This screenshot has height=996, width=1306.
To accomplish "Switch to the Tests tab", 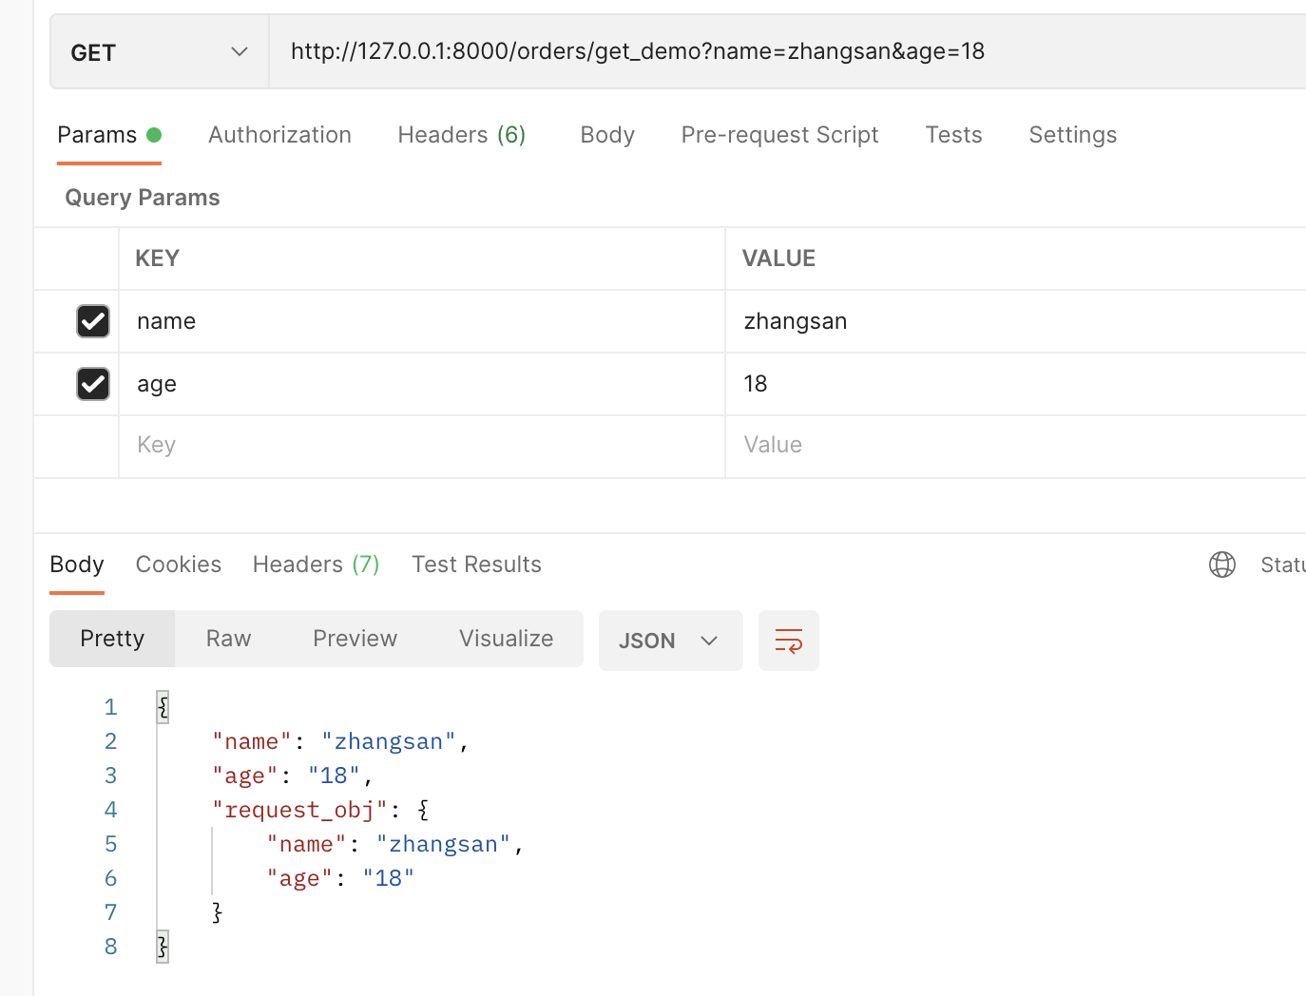I will (x=953, y=134).
